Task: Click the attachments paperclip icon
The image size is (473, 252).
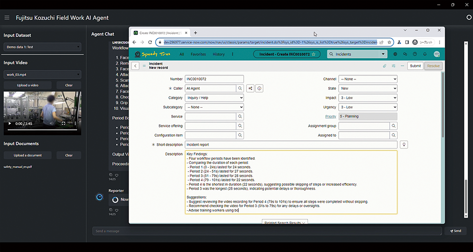Action: pos(385,66)
